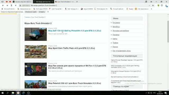The height and width of the screenshot is (95, 169).
Task: Click the page vertical scrollbar
Action: click(x=168, y=31)
